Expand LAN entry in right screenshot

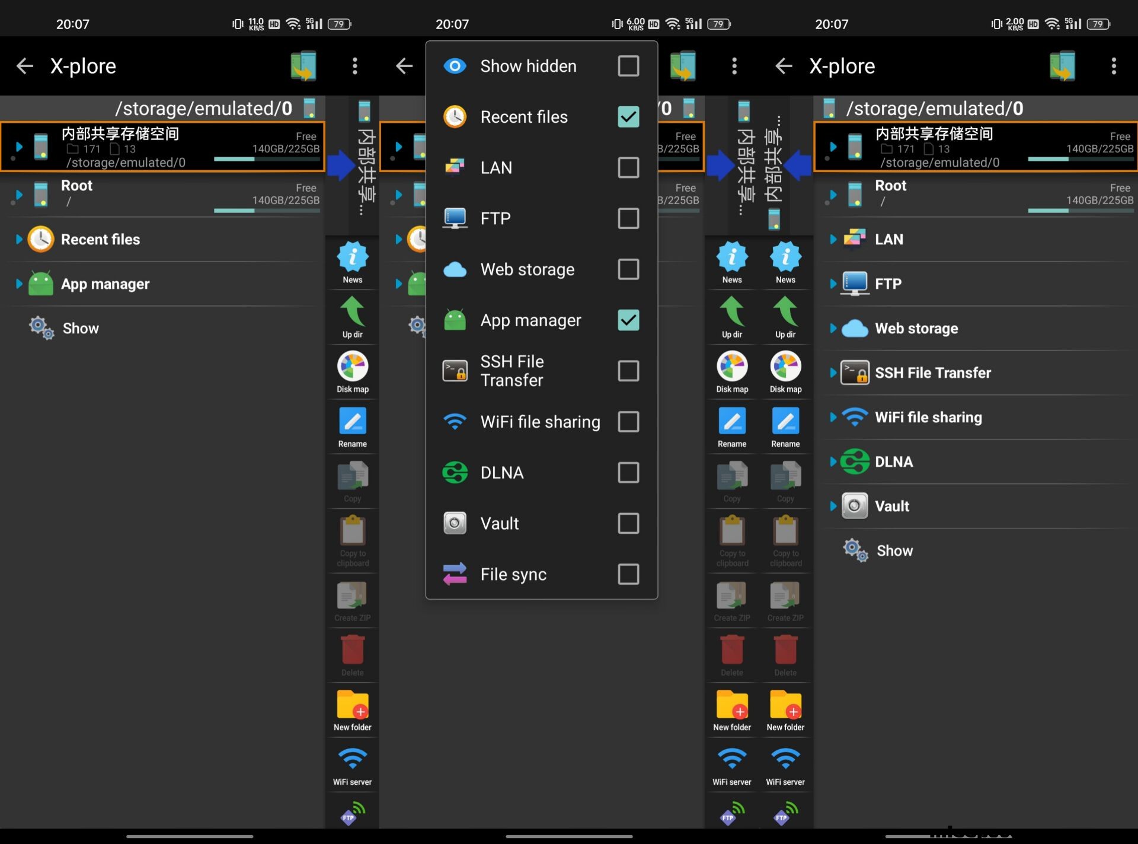(x=833, y=240)
